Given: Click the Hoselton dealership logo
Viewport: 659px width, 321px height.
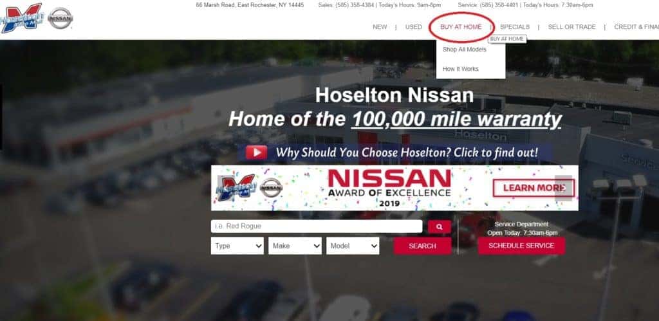Looking at the screenshot, I should (21, 17).
